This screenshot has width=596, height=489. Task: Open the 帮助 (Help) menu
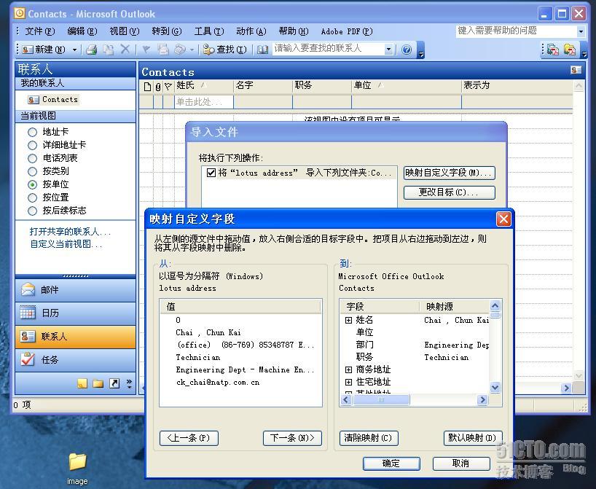tap(293, 31)
